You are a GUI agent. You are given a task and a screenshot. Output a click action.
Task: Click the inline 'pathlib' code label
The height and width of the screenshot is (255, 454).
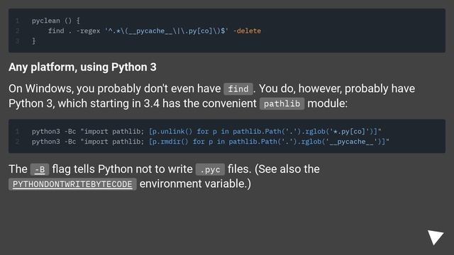pos(282,103)
